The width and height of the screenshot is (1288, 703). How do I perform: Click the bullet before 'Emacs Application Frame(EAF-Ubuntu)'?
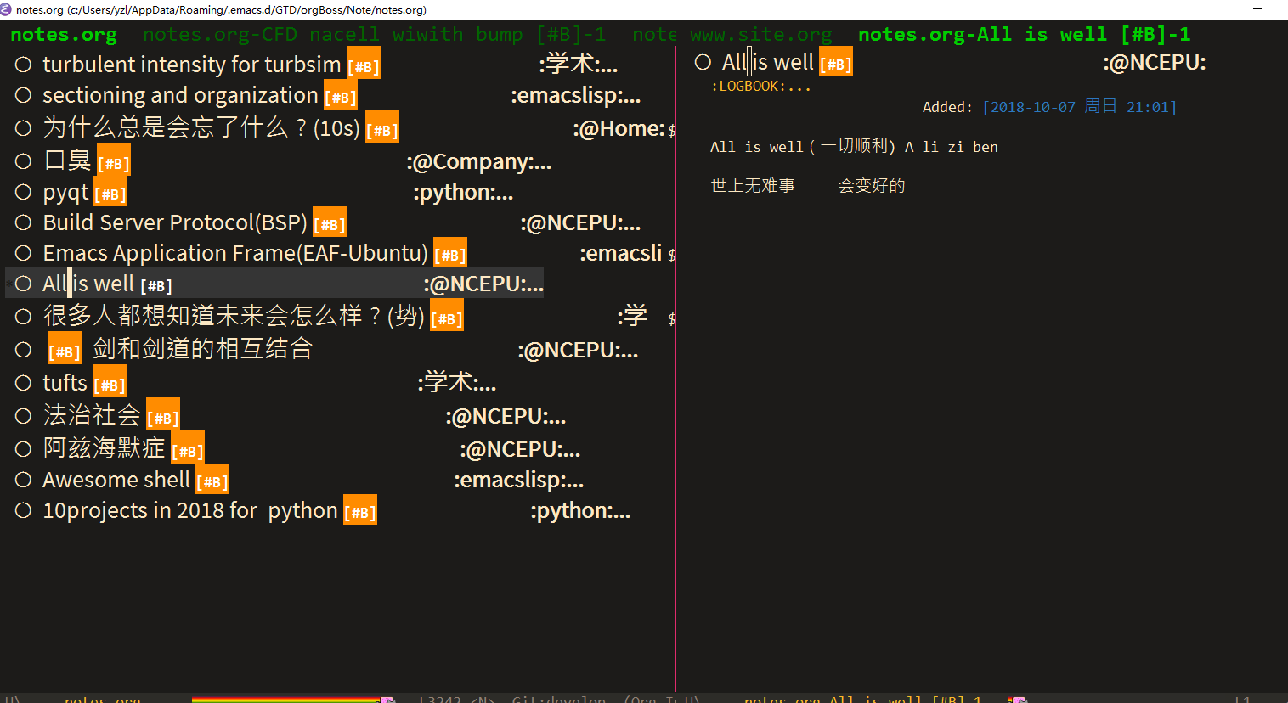point(24,253)
